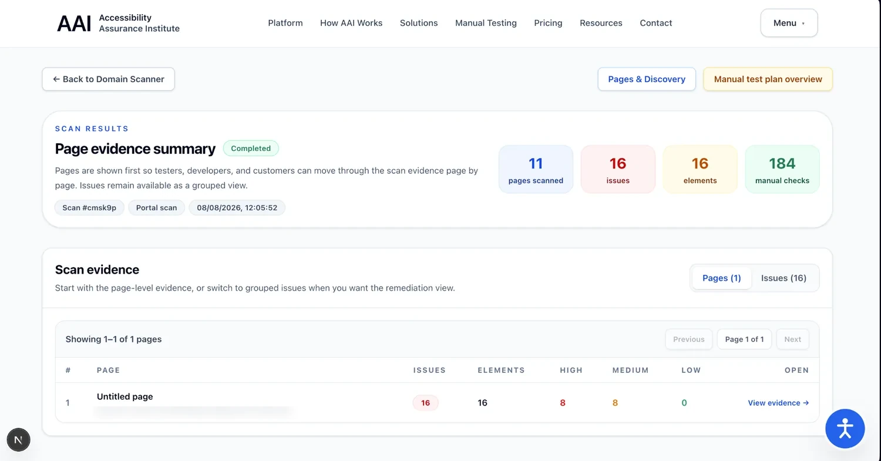Click the 16 issues stat card
Viewport: 881px width, 461px height.
tap(618, 169)
